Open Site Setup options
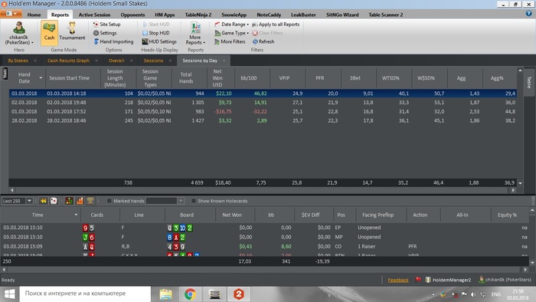The width and height of the screenshot is (536, 302). 106,25
